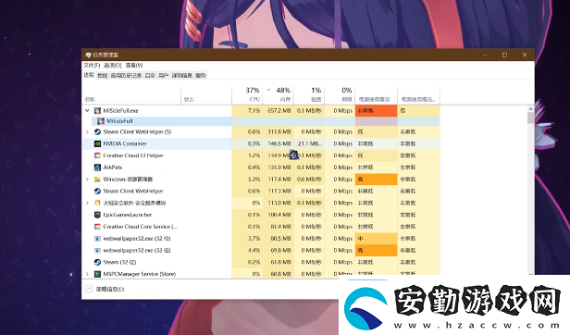Click the 61.8 MB Steam memory cell
The image size is (570, 335).
tap(279, 262)
